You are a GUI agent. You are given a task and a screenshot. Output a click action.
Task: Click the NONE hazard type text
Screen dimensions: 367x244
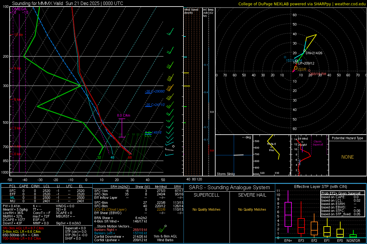point(347,157)
